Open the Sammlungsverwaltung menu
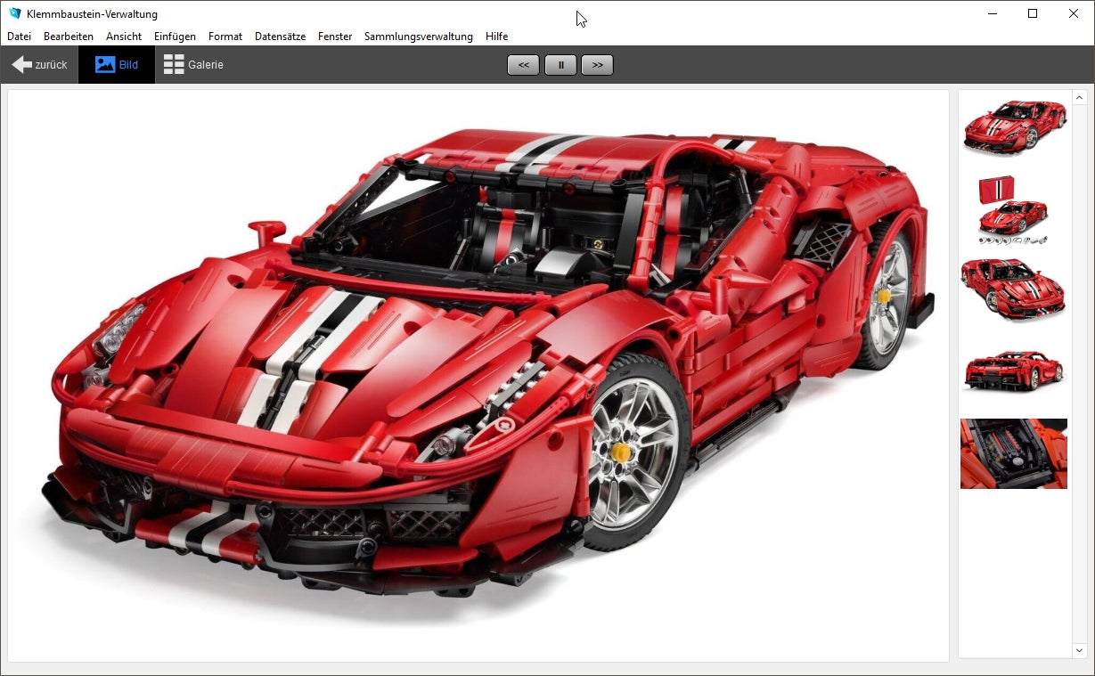The width and height of the screenshot is (1095, 676). coord(418,37)
